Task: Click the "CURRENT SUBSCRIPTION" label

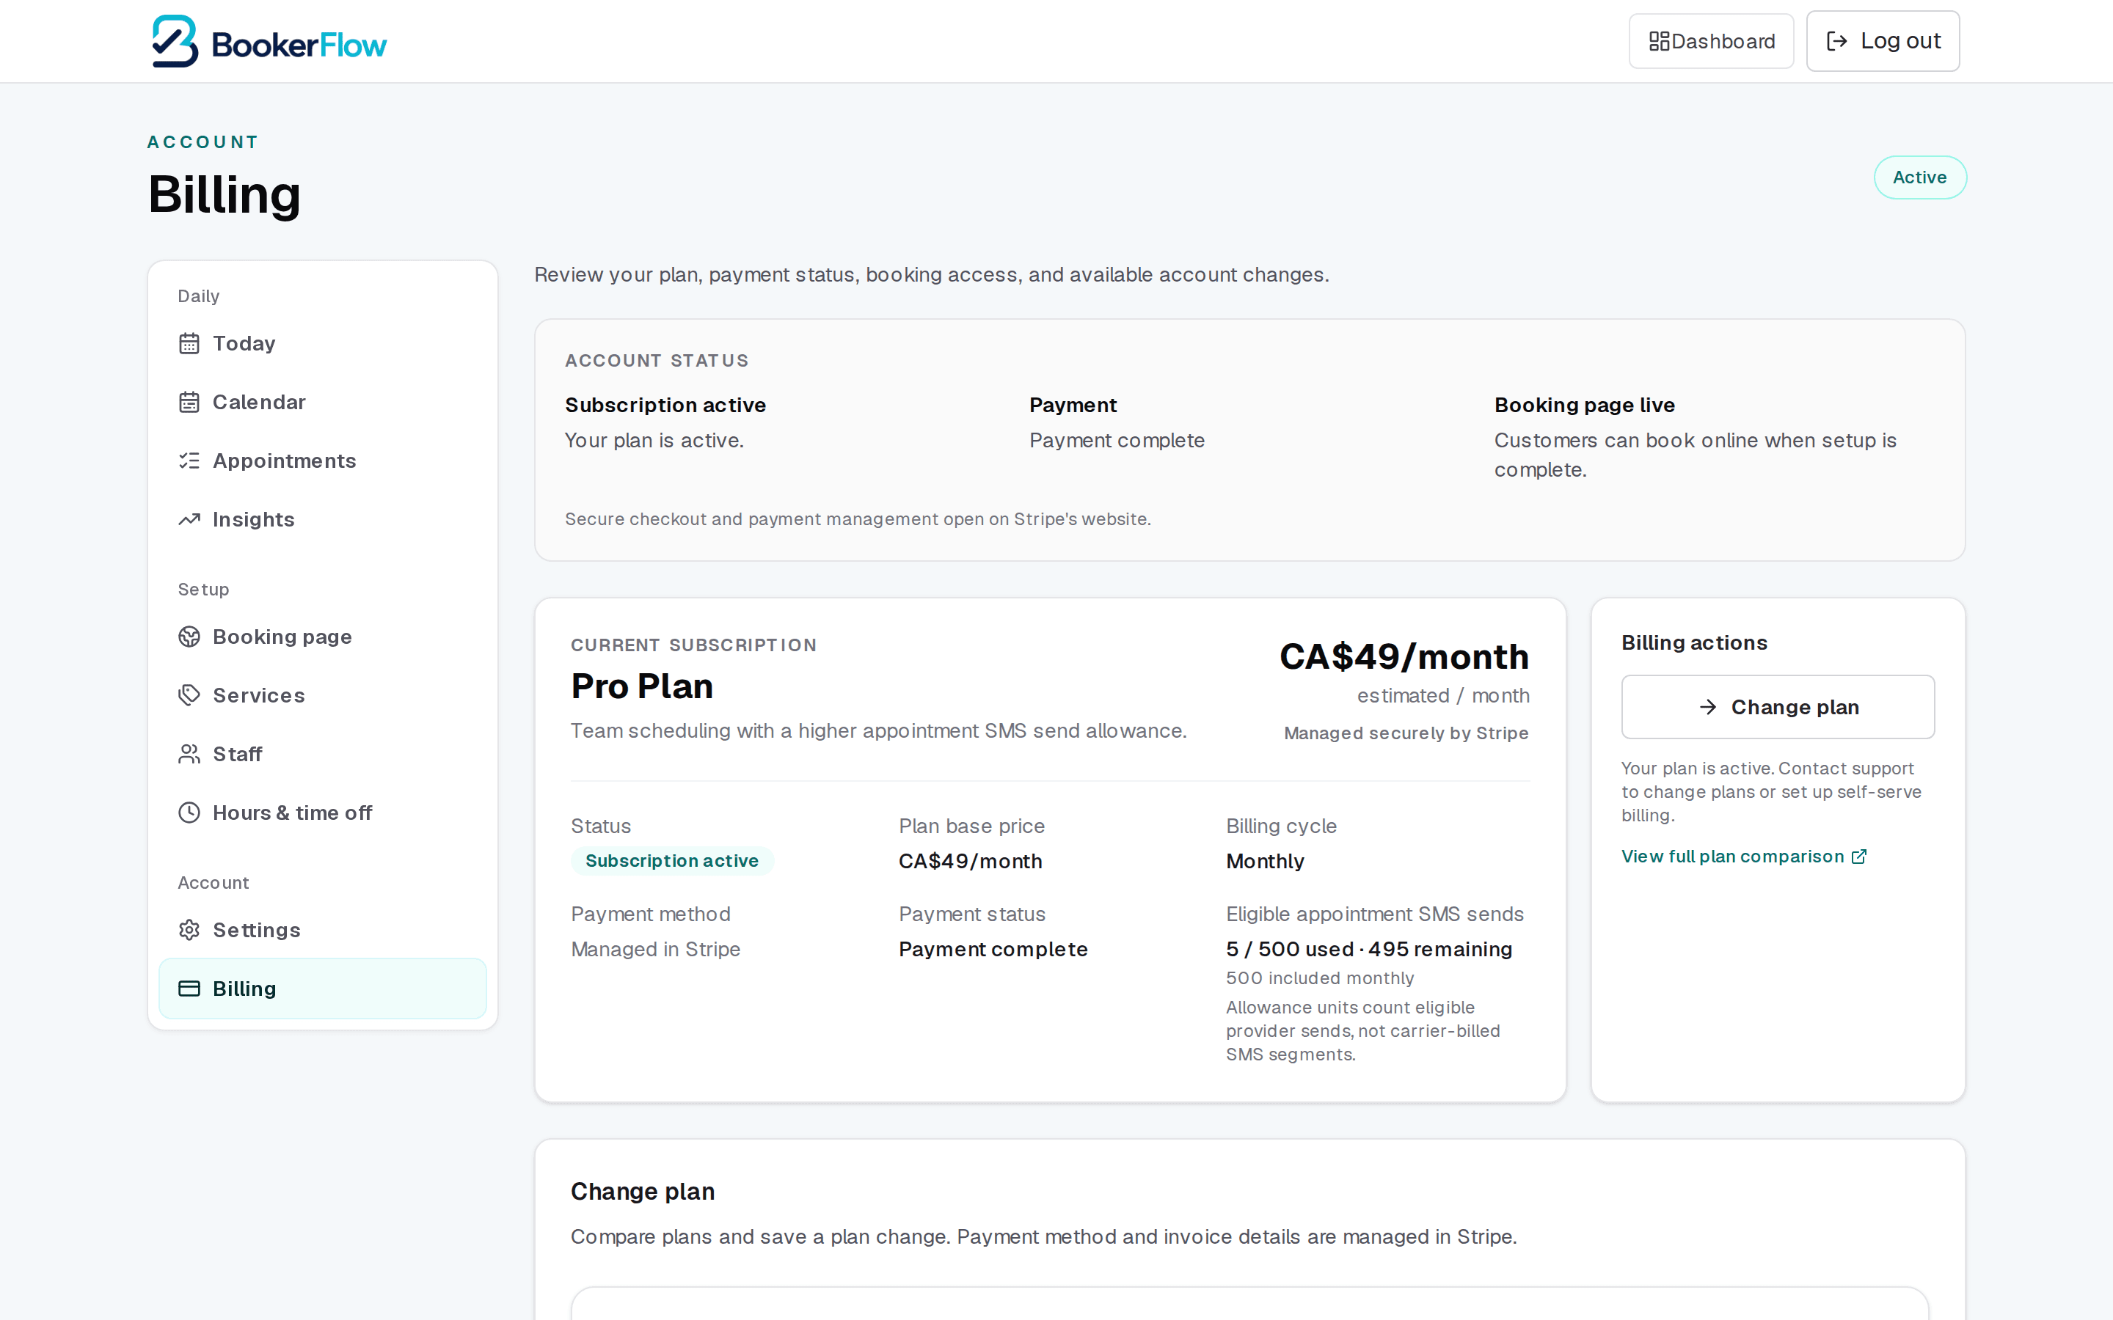Action: tap(693, 645)
